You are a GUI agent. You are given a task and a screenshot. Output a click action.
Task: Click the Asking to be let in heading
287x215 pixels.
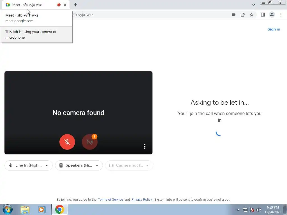point(220,102)
